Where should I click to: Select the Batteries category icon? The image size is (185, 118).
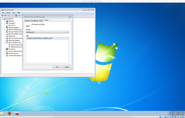pos(7,21)
